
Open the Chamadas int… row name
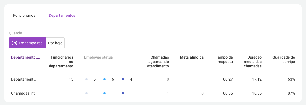[24, 93]
